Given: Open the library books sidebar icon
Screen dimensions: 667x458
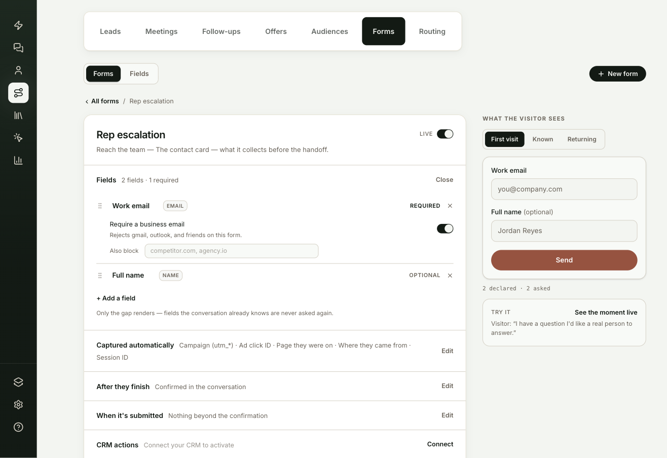Looking at the screenshot, I should [x=18, y=116].
